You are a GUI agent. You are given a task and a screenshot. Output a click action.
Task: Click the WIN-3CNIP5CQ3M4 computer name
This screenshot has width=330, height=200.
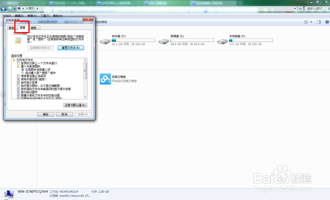[x=33, y=191]
